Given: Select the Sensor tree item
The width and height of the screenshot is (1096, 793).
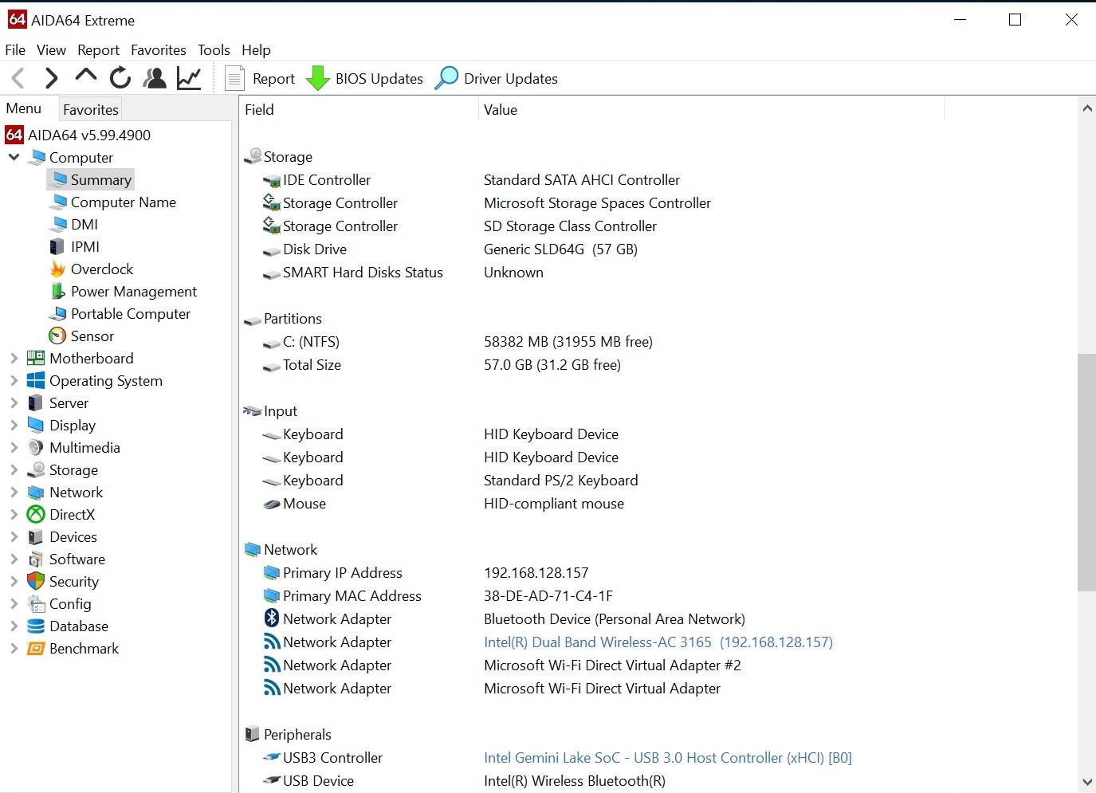Looking at the screenshot, I should click(92, 336).
